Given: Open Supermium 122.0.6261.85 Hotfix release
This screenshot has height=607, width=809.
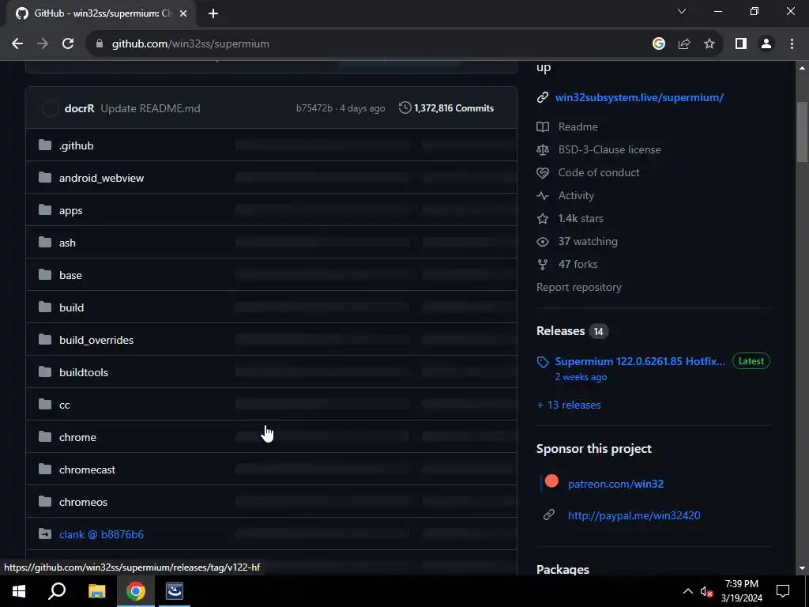Looking at the screenshot, I should [640, 361].
